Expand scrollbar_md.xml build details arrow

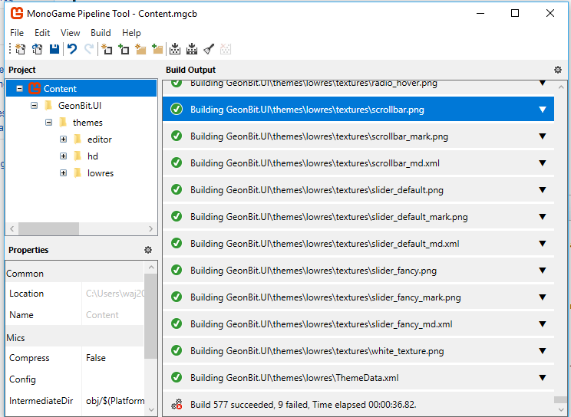pos(543,163)
